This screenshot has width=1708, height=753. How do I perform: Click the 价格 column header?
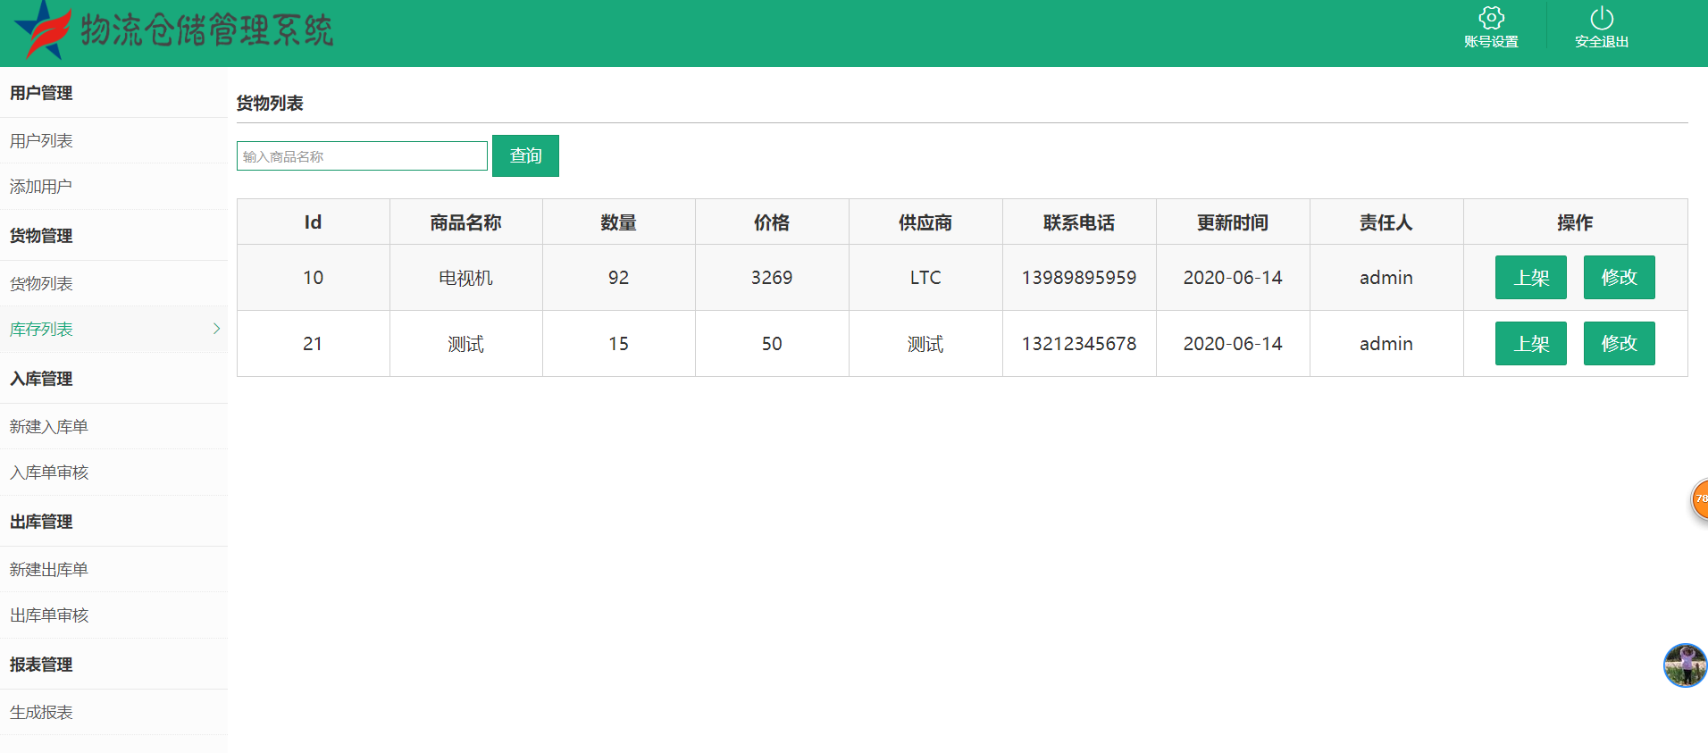(772, 222)
